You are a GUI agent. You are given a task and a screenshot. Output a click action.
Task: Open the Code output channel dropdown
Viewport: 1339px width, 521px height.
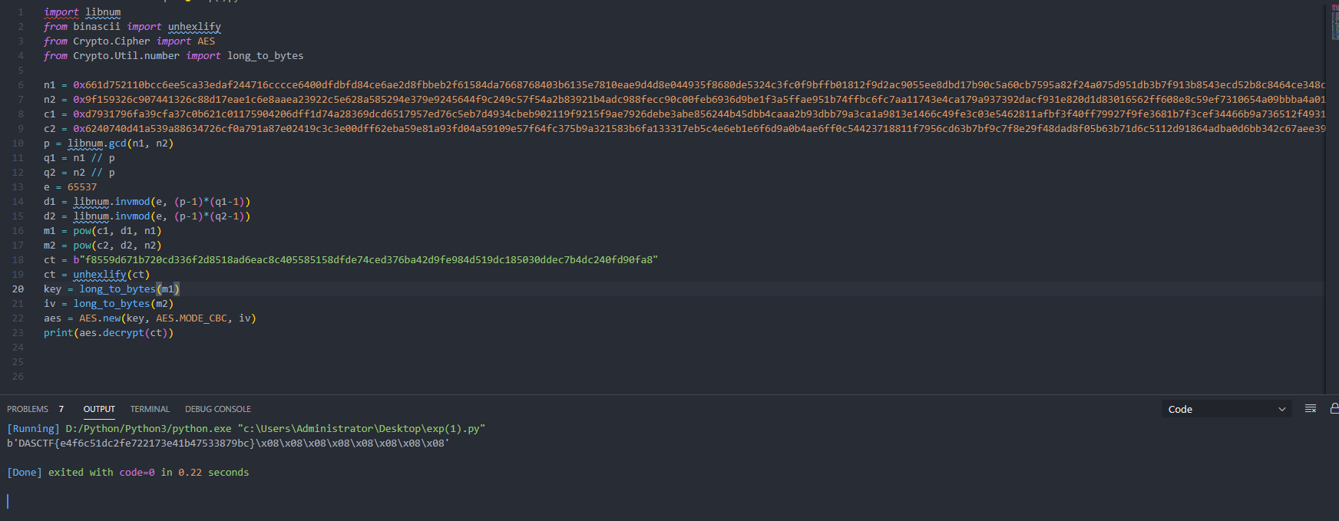point(1226,409)
